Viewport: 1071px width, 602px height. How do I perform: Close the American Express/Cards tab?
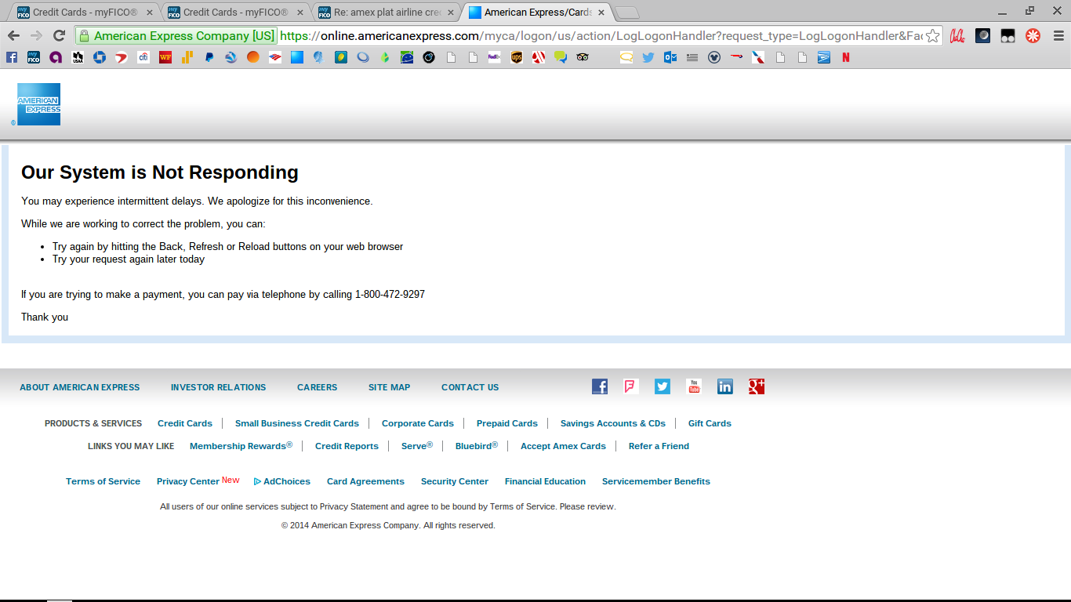pos(601,13)
